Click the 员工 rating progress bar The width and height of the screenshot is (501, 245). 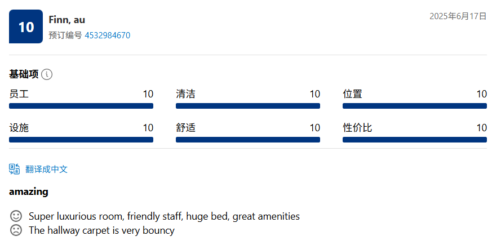click(81, 106)
